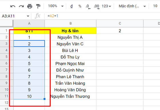Click cell A4 with value 3

[29, 50]
